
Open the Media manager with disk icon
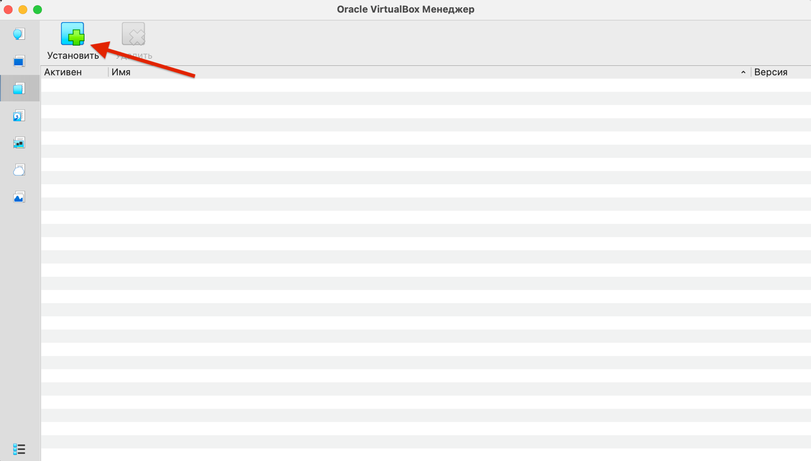[19, 116]
